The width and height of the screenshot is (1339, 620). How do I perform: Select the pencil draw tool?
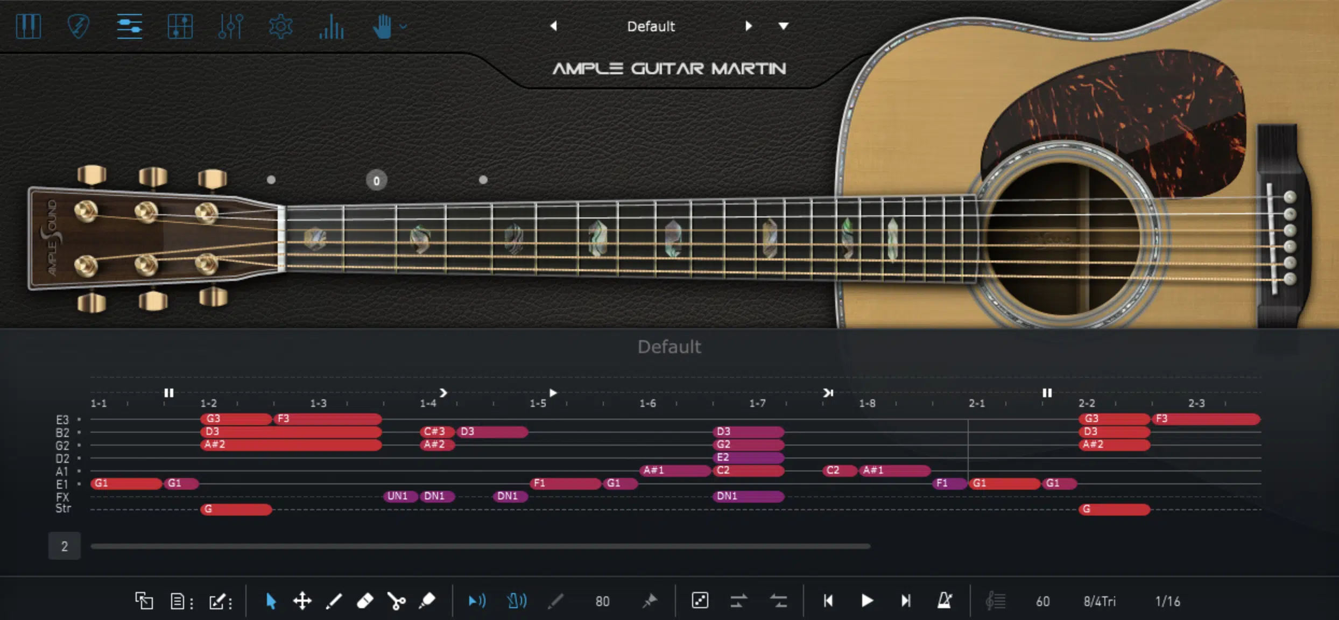pos(334,601)
